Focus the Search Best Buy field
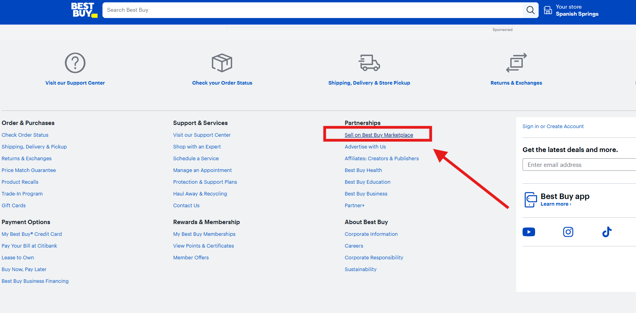The height and width of the screenshot is (313, 636). [x=313, y=10]
